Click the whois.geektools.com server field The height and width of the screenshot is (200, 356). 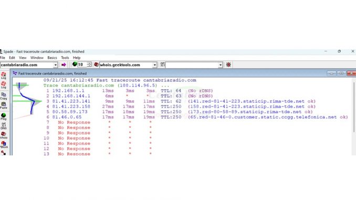tap(126, 65)
